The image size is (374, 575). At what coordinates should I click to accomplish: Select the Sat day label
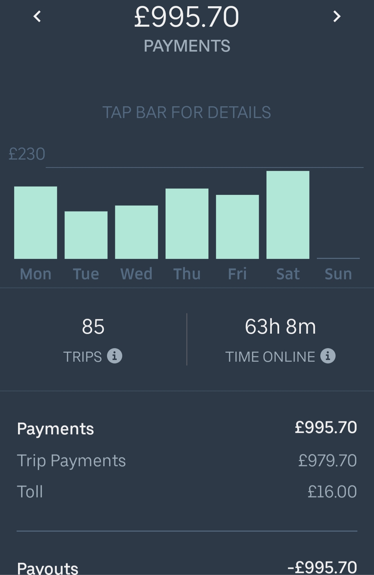pyautogui.click(x=288, y=274)
